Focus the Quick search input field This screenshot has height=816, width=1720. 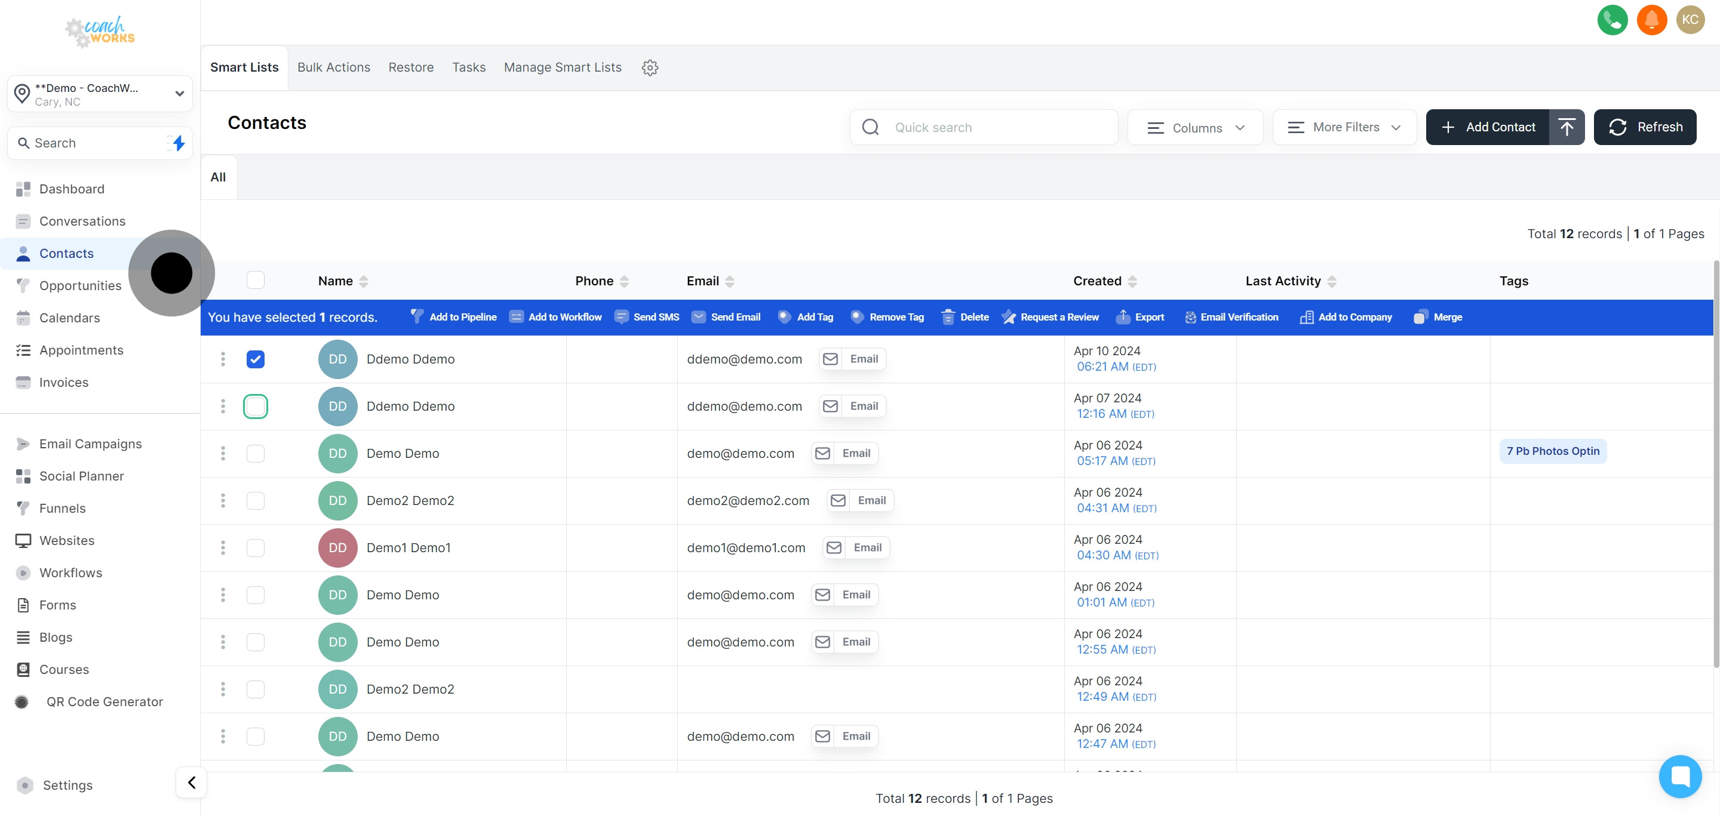click(x=995, y=127)
